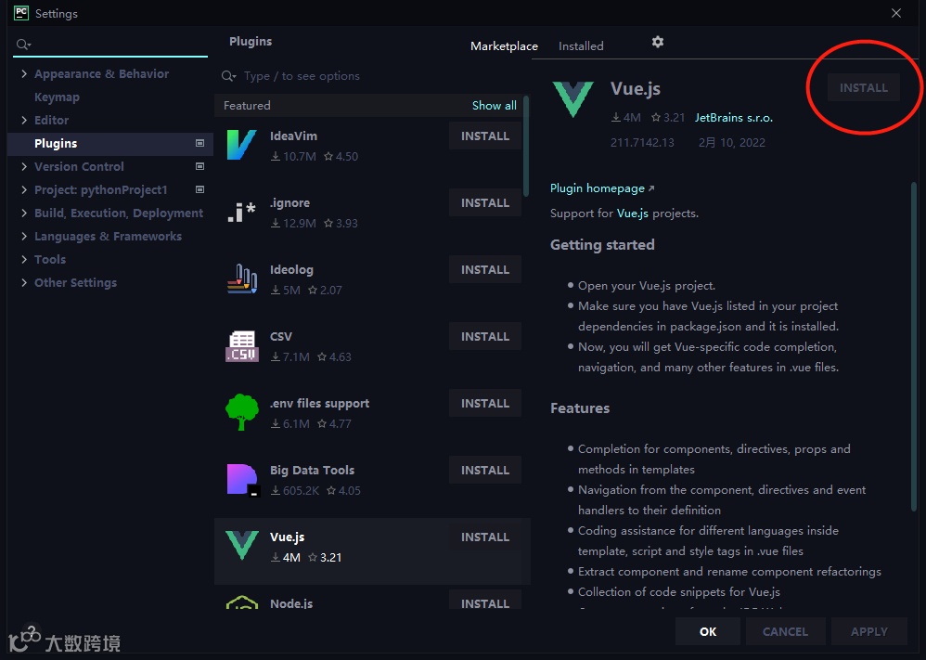Click version number 211.7142.13
The image size is (926, 660).
642,142
